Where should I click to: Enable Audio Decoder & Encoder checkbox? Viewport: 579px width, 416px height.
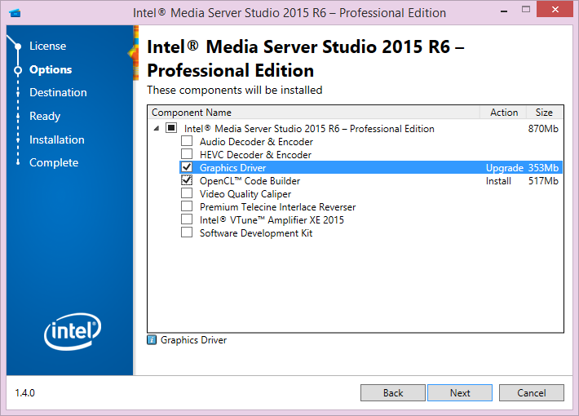(187, 141)
